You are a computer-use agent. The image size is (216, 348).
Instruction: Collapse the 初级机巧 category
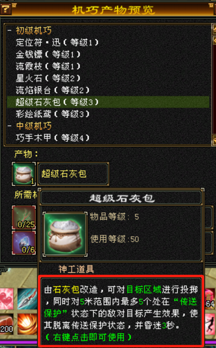(x=9, y=30)
